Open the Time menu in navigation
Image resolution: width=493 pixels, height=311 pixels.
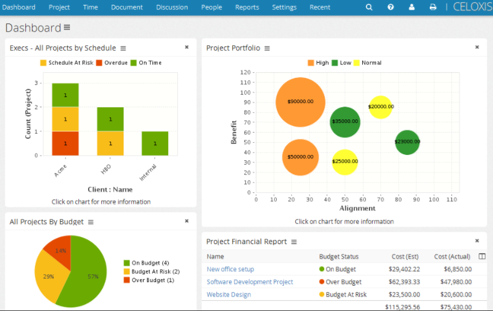(x=90, y=7)
